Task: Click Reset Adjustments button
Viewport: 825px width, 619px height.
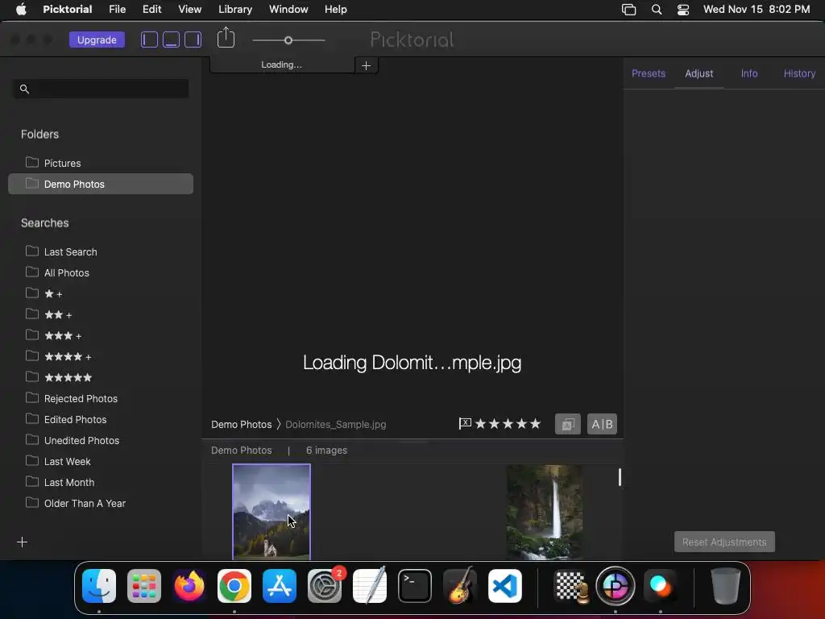Action: pos(724,542)
